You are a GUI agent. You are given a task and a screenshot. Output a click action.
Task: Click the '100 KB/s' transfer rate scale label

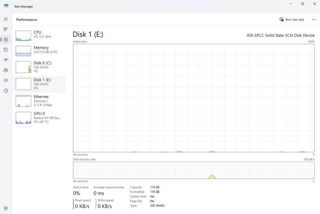[309, 159]
